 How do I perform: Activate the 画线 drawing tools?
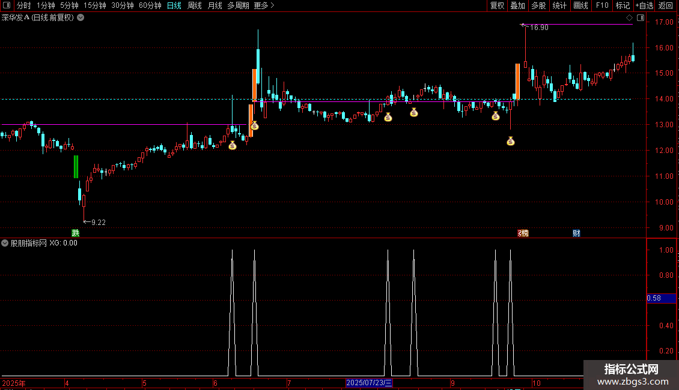[580, 5]
